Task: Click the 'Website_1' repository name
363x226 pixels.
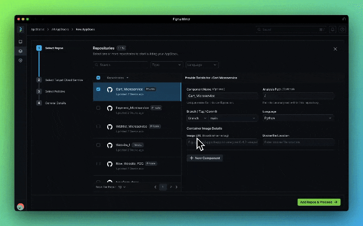Action: tap(123, 145)
